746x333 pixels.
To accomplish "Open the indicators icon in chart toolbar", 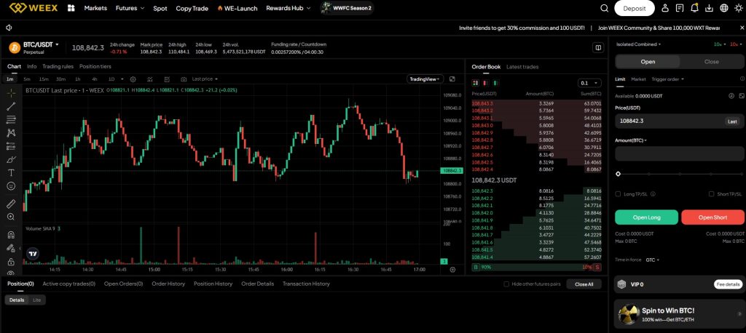I will click(x=150, y=79).
